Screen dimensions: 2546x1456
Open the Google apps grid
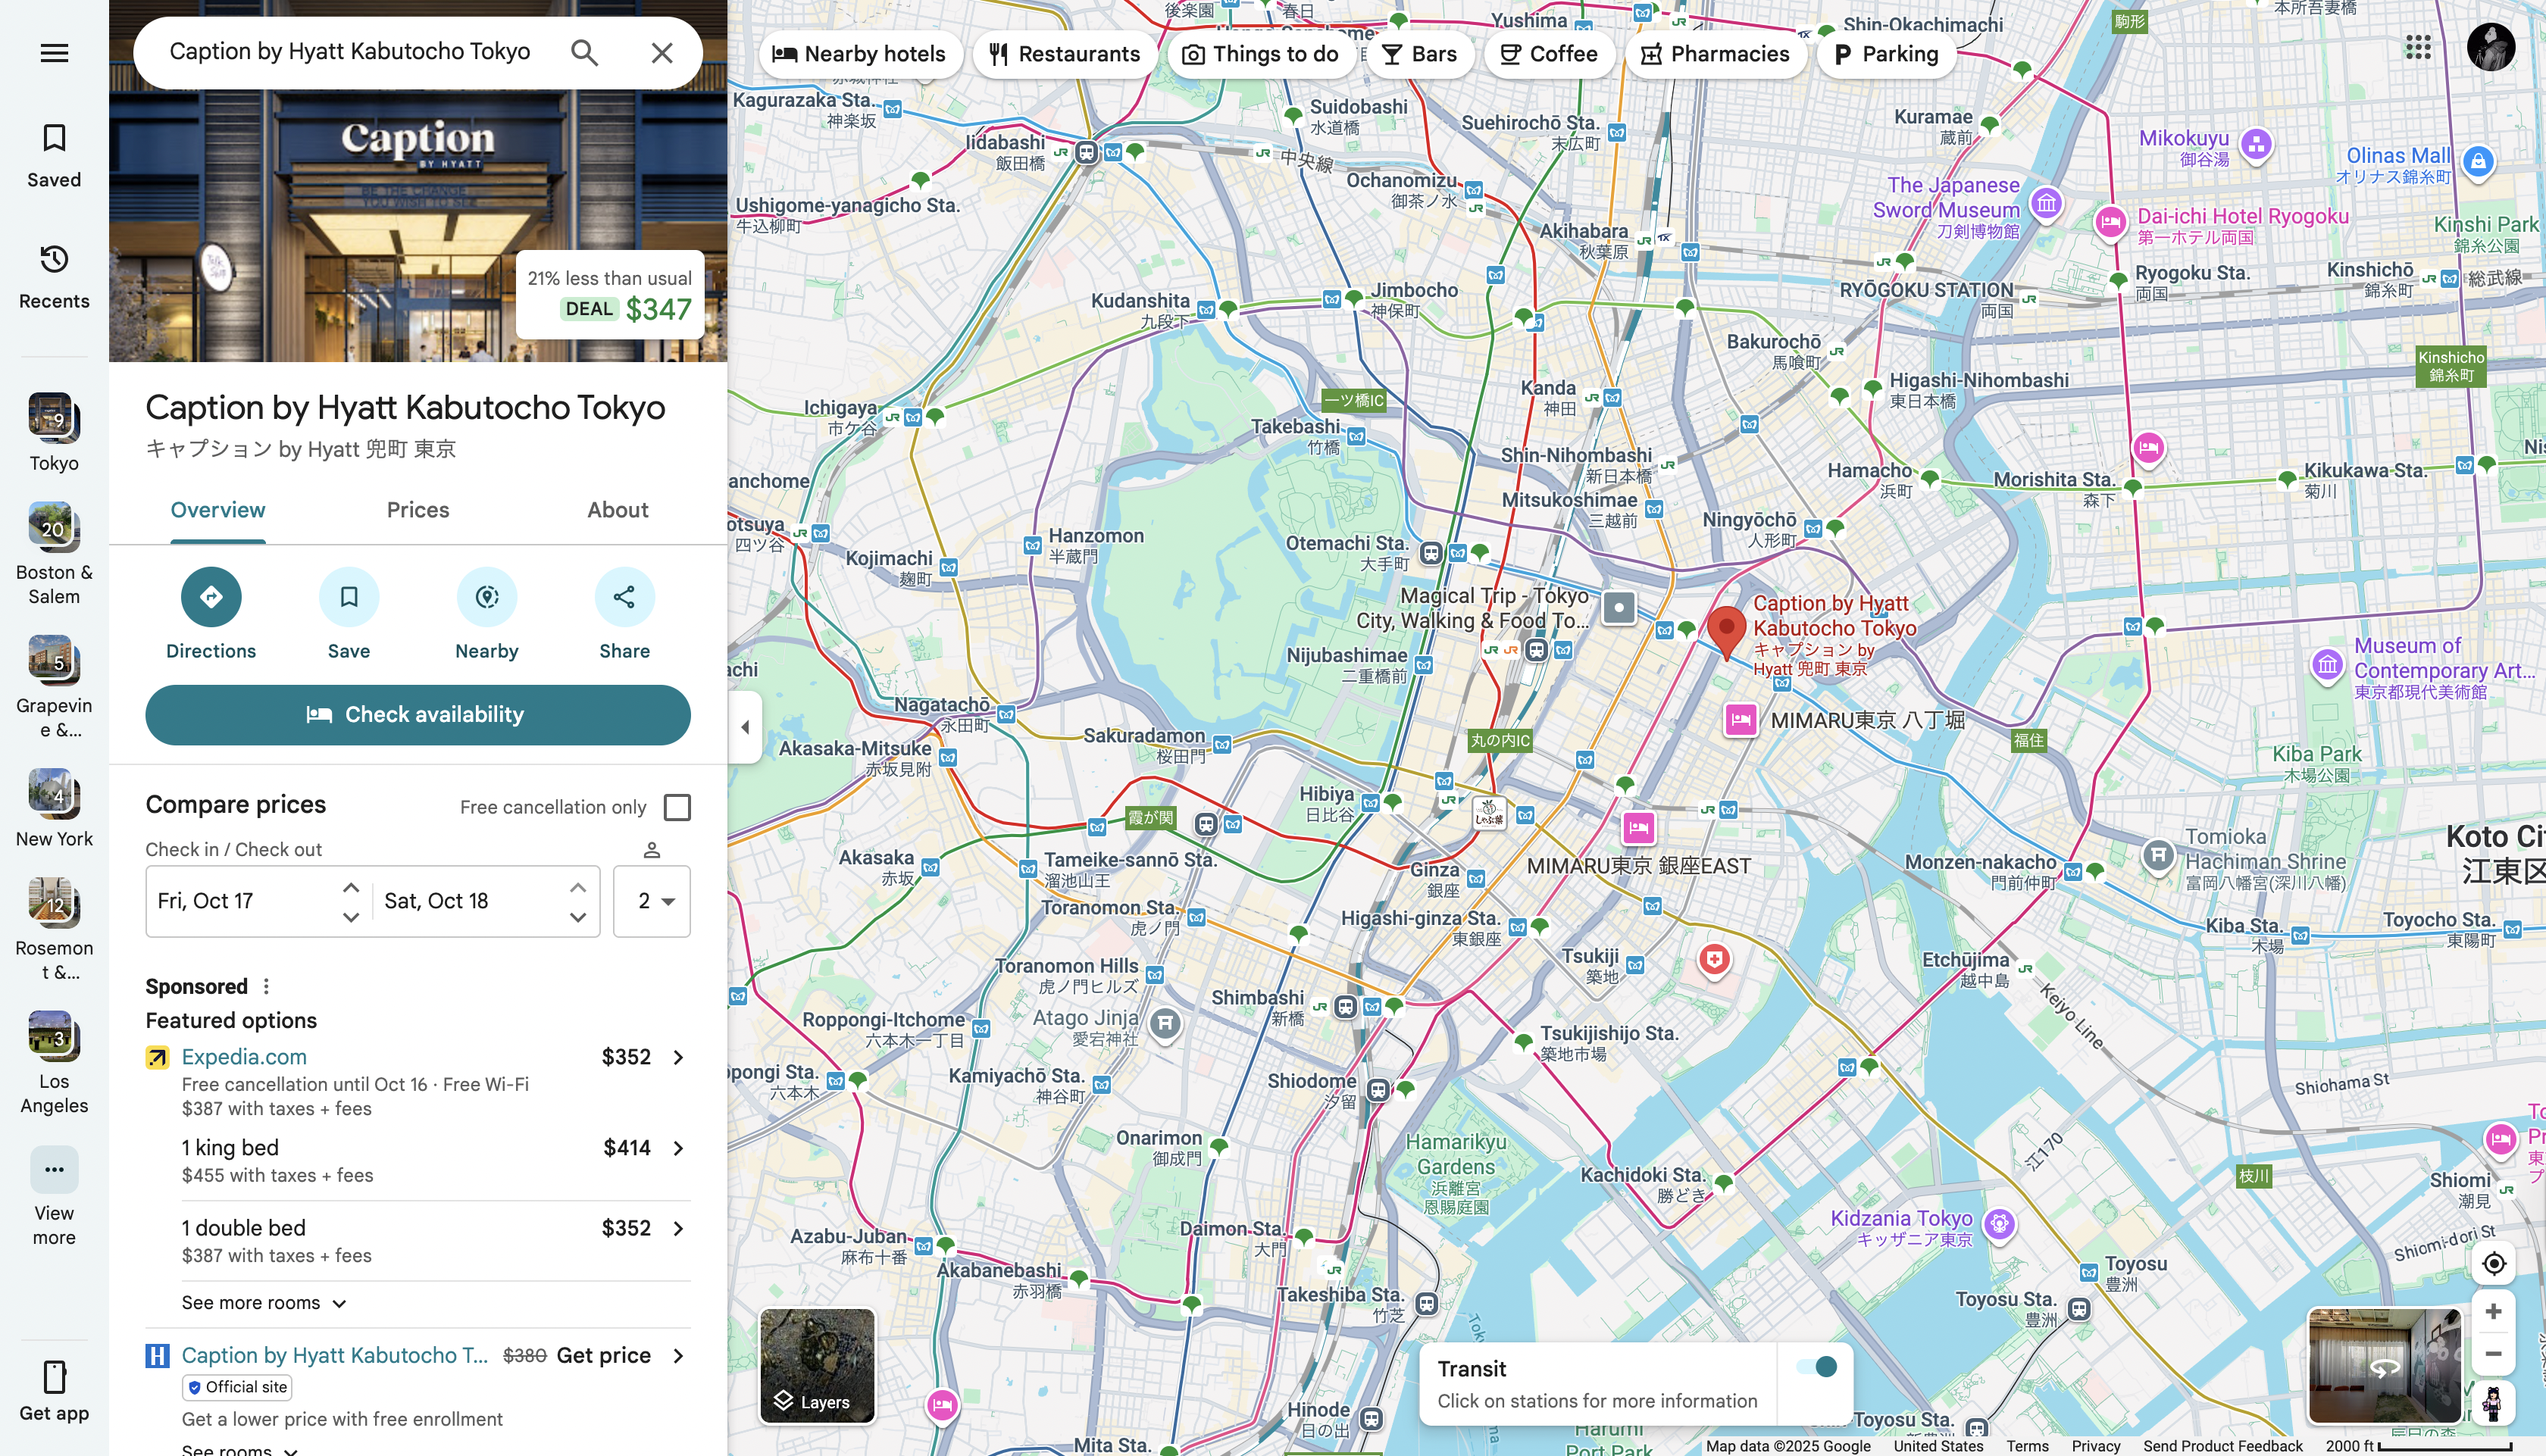tap(2418, 47)
